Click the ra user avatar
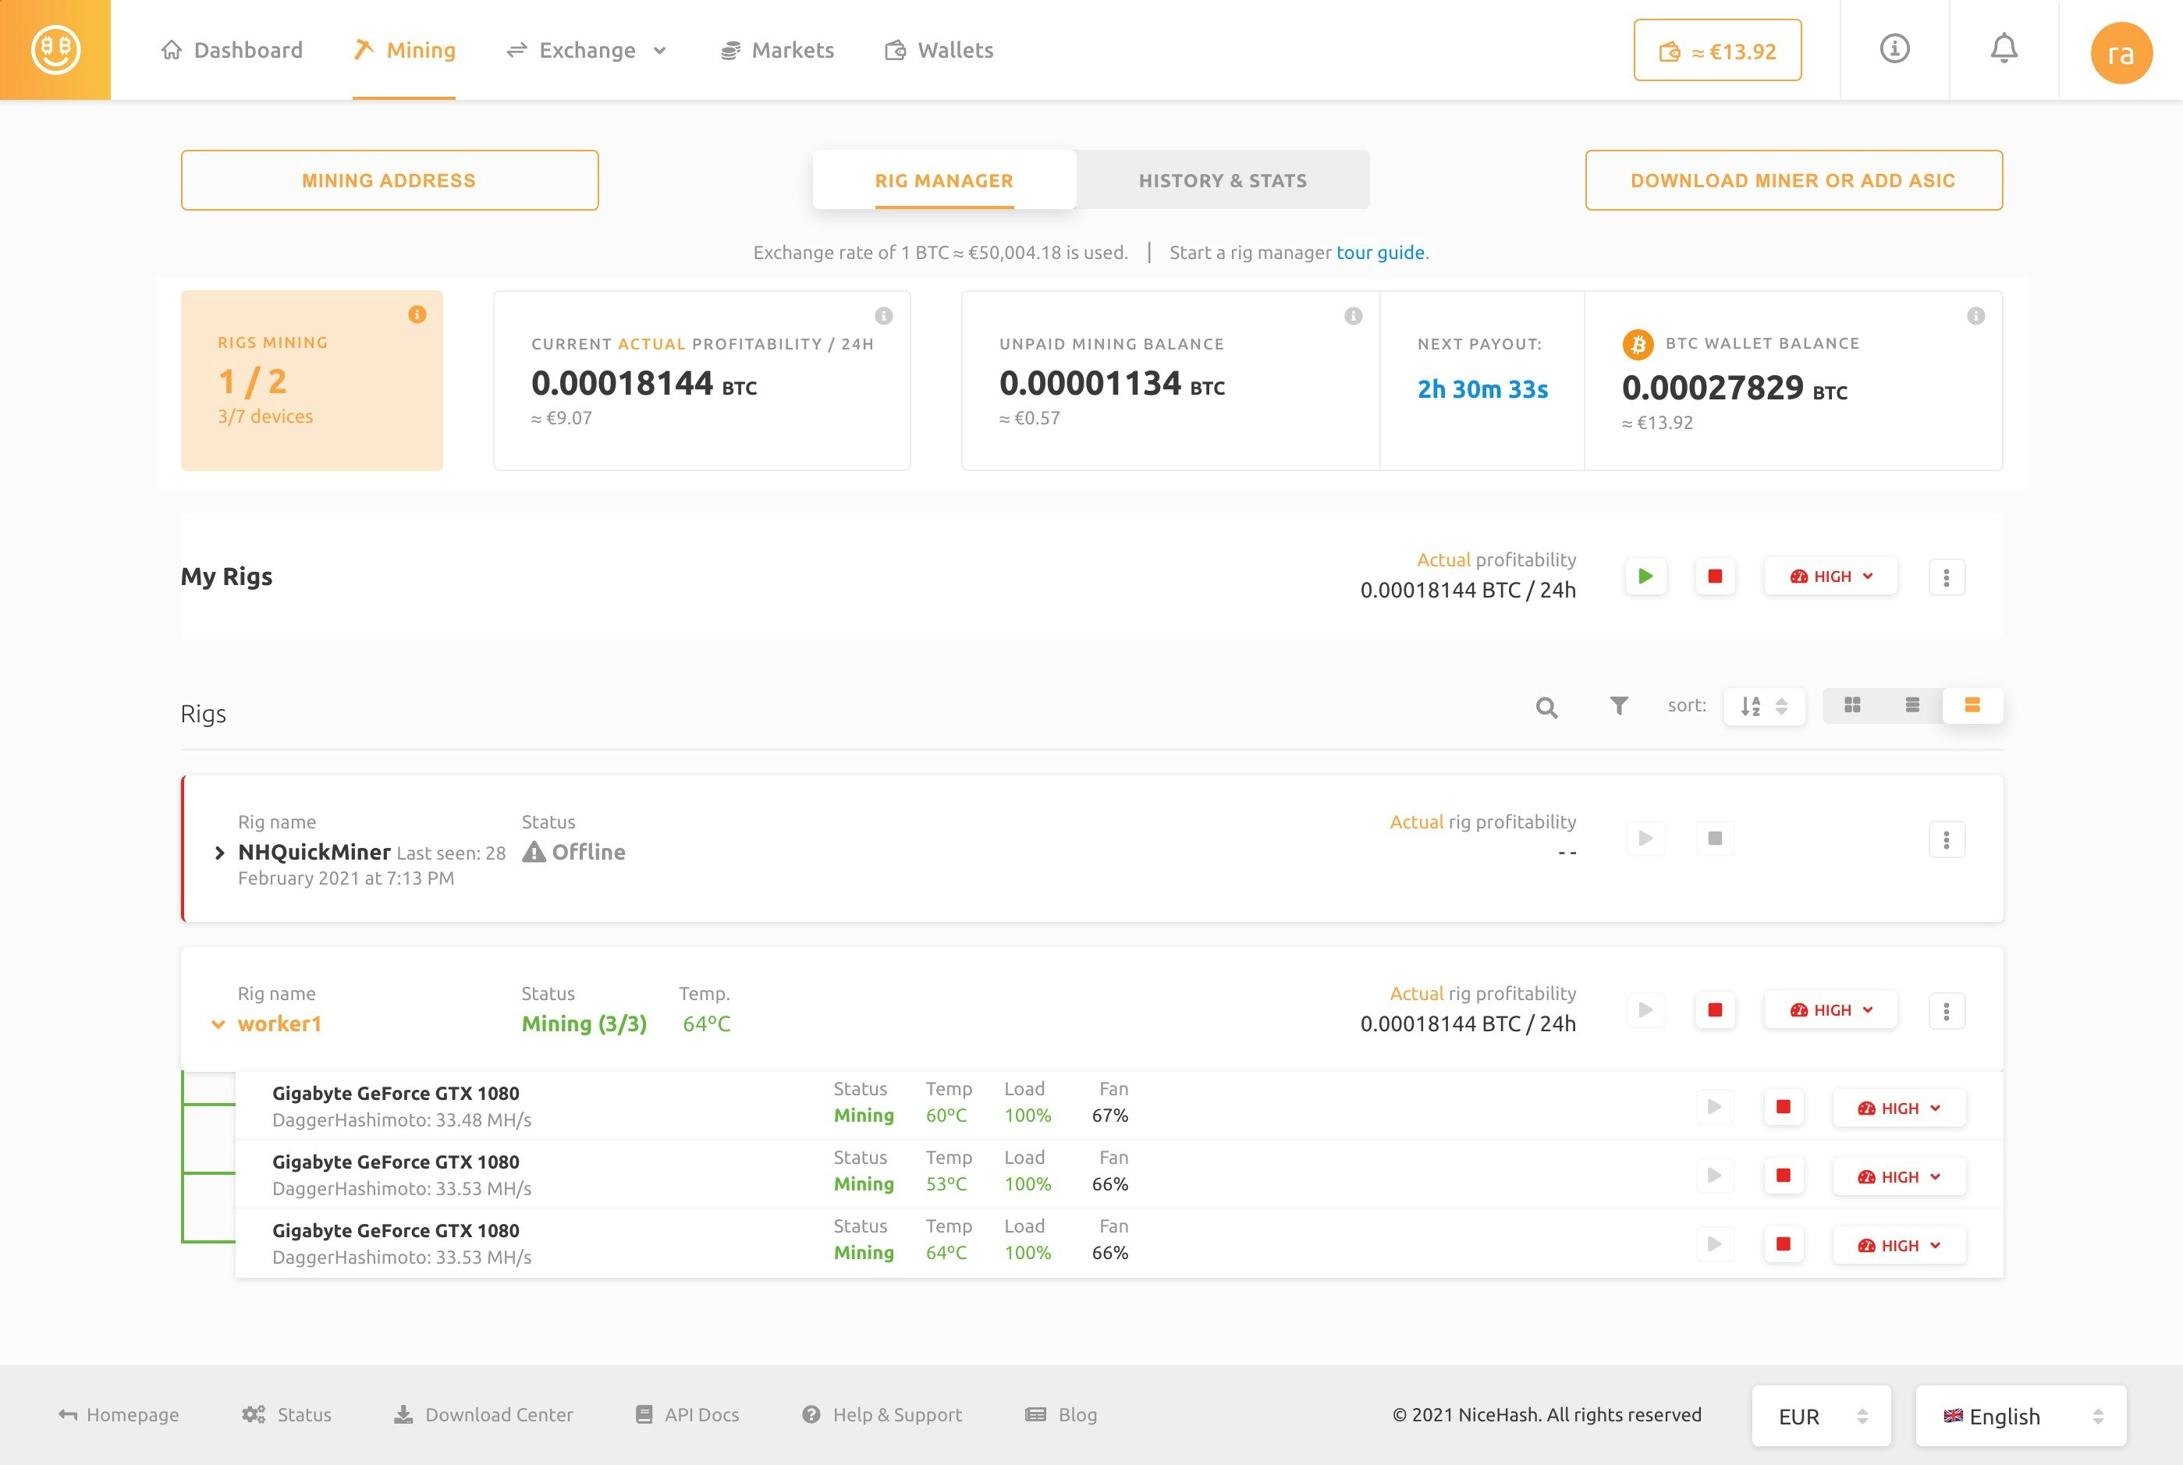 point(2121,53)
